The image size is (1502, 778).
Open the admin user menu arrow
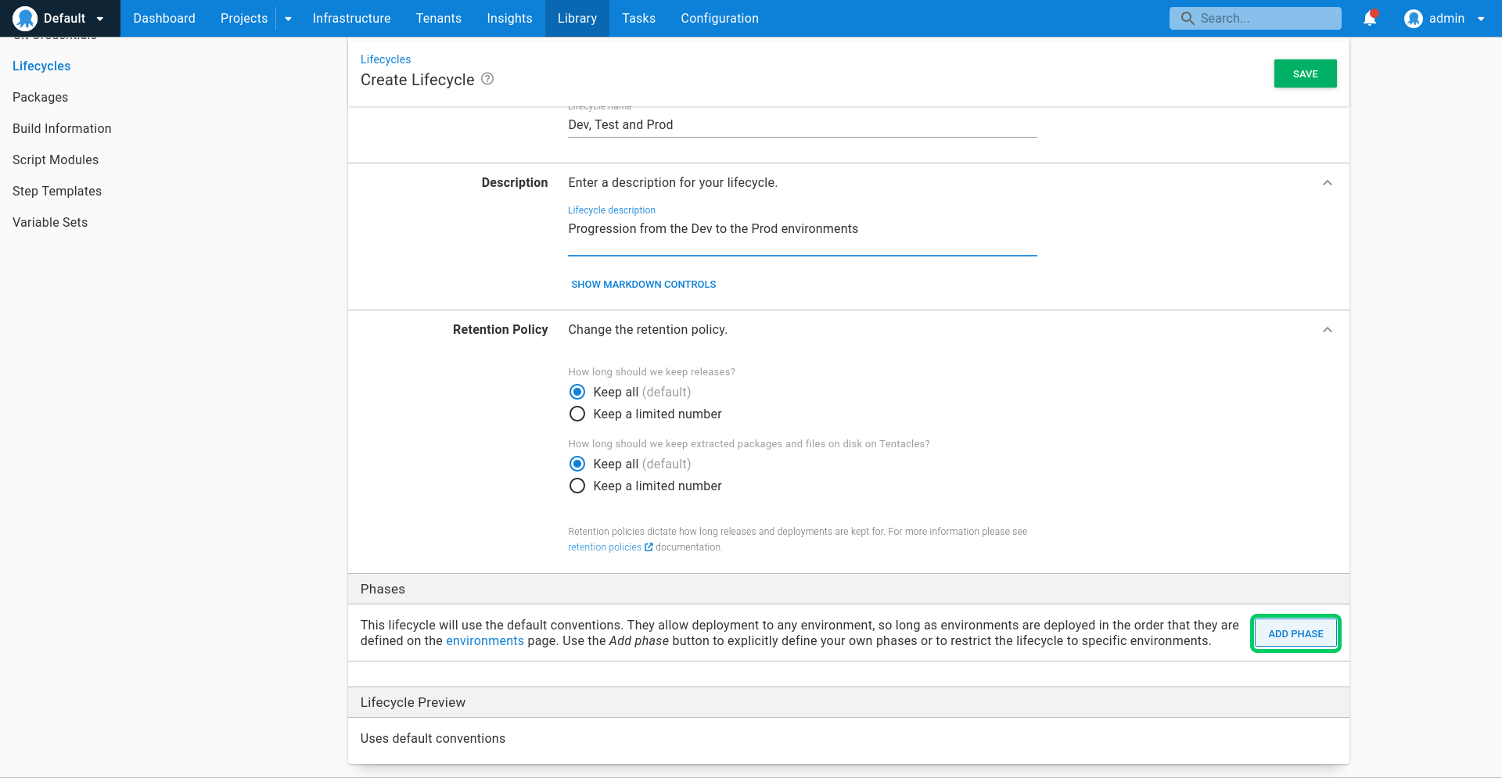pos(1481,18)
